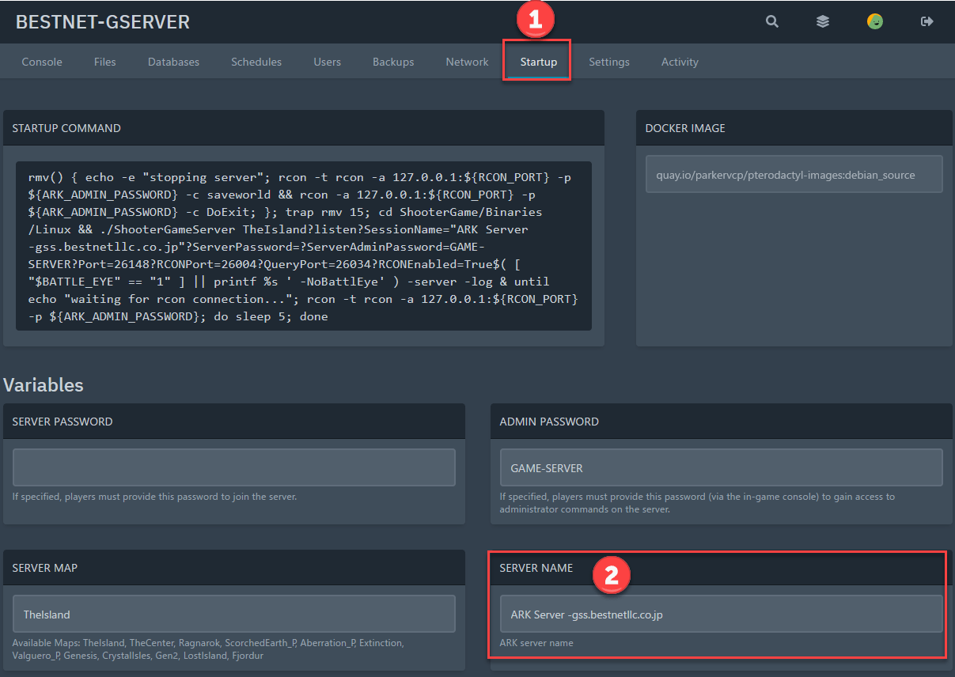Open the Settings tab
The width and height of the screenshot is (955, 677).
click(608, 62)
